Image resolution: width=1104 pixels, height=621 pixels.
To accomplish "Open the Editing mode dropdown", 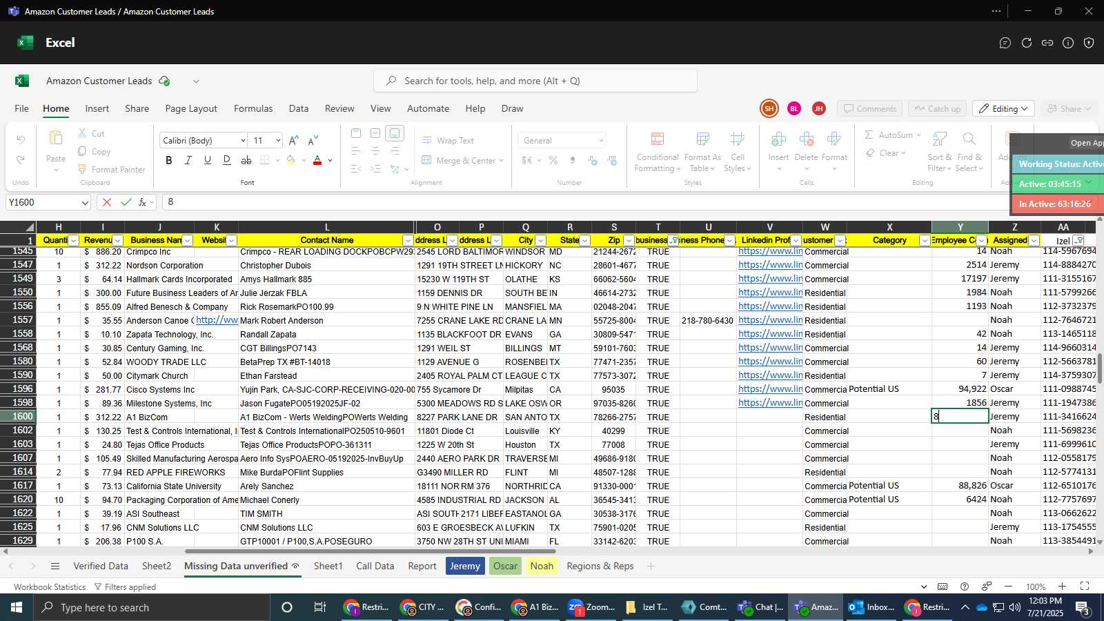I will click(x=1004, y=108).
